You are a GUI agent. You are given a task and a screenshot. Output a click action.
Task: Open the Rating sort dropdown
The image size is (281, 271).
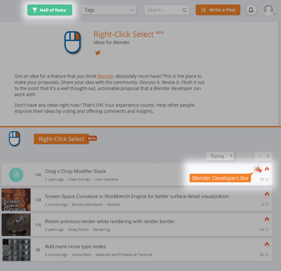coord(220,156)
